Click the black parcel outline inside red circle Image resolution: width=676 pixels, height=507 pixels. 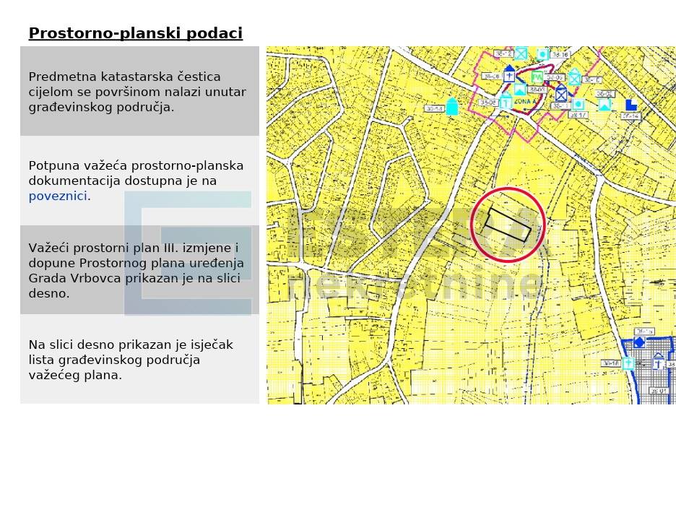click(508, 225)
